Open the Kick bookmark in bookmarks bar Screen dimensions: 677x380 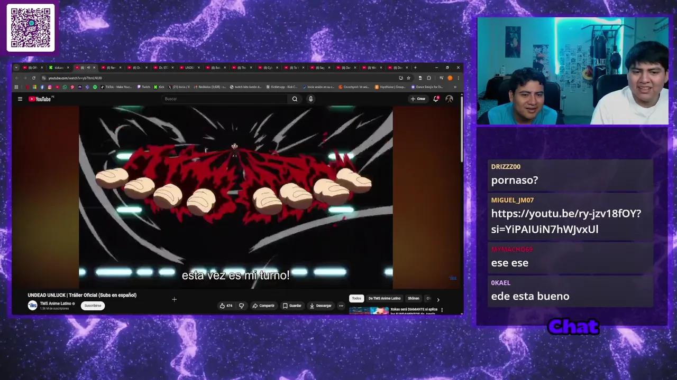click(159, 87)
